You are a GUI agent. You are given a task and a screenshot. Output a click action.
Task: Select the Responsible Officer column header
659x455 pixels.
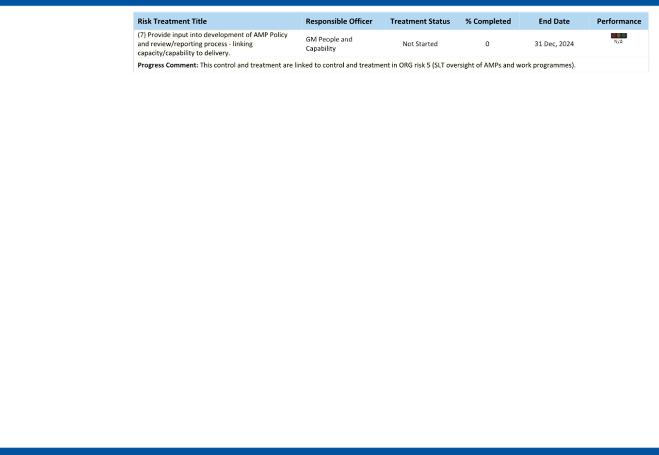point(339,21)
